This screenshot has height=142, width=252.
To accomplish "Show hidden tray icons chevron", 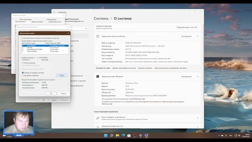I will (219, 136).
